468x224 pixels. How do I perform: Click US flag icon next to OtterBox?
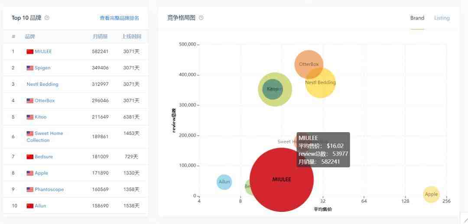pyautogui.click(x=30, y=101)
